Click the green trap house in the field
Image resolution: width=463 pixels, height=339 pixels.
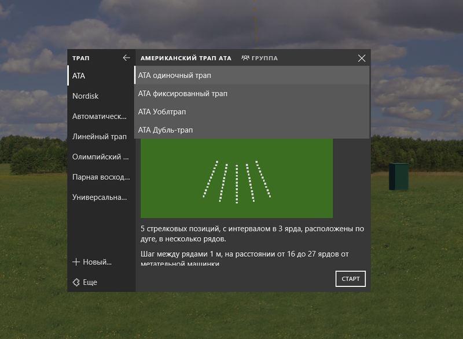399,176
